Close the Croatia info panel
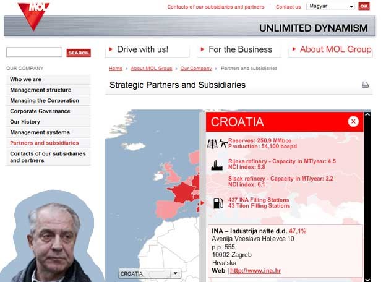Image resolution: width=386 pixels, height=282 pixels. [353, 121]
